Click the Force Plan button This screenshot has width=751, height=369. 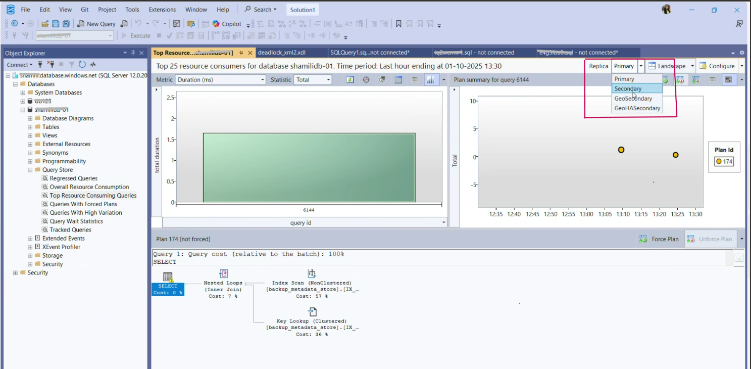(x=659, y=239)
